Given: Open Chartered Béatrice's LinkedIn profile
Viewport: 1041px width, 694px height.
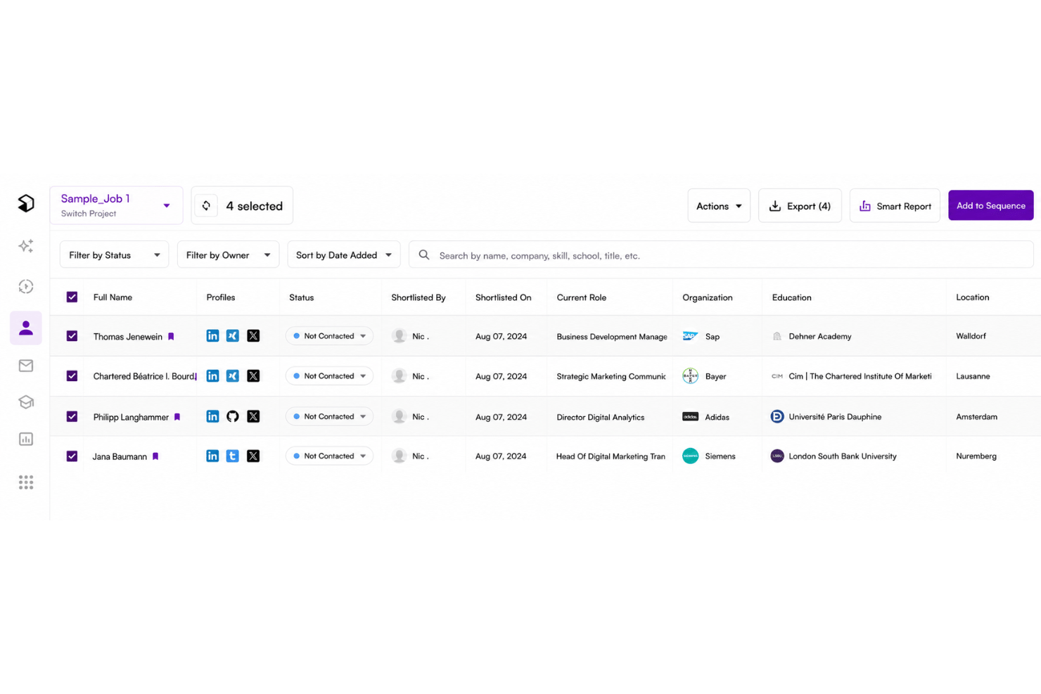Looking at the screenshot, I should [x=212, y=376].
